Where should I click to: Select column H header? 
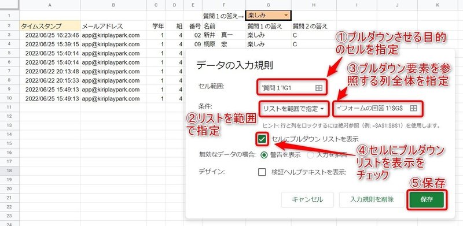point(314,5)
